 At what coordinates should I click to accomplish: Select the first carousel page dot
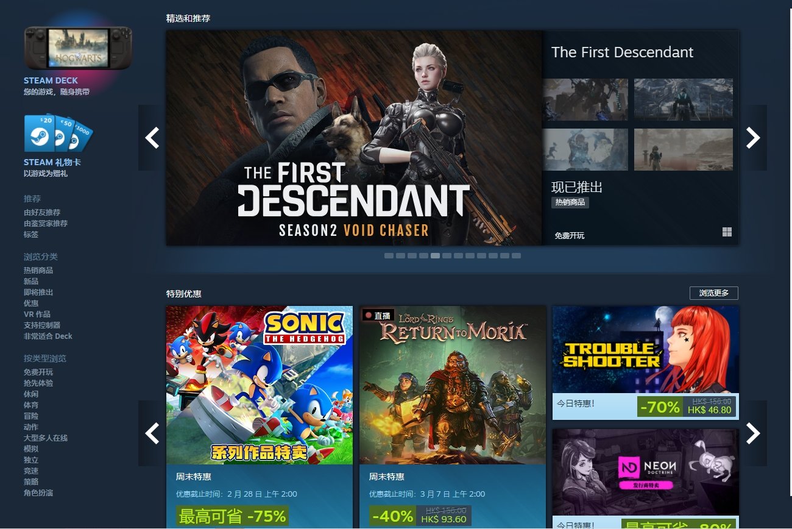pyautogui.click(x=389, y=256)
